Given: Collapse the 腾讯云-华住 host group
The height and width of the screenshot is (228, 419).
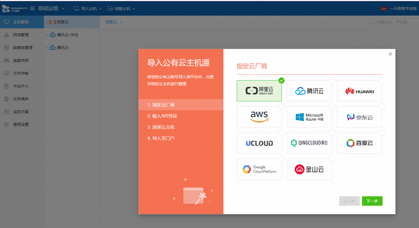Looking at the screenshot, I should pos(47,35).
